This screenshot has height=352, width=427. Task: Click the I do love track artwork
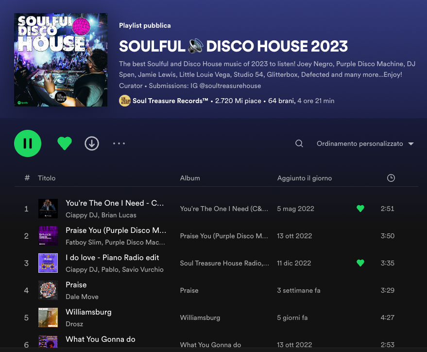pos(48,263)
